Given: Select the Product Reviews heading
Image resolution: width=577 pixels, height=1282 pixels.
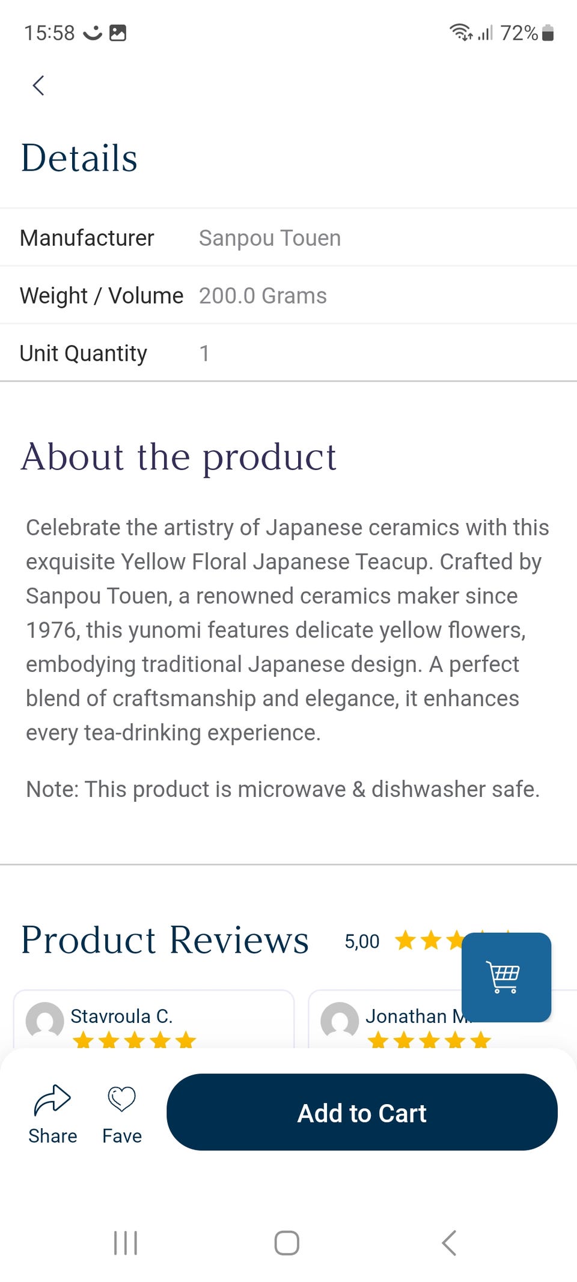Looking at the screenshot, I should click(x=165, y=940).
